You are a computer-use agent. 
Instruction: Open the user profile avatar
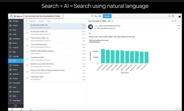[x=180, y=16]
